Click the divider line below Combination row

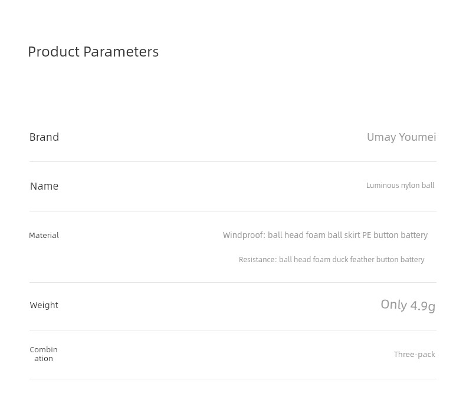(x=233, y=379)
